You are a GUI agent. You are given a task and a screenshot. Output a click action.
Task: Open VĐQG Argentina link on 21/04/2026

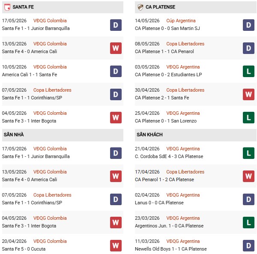tap(183, 149)
